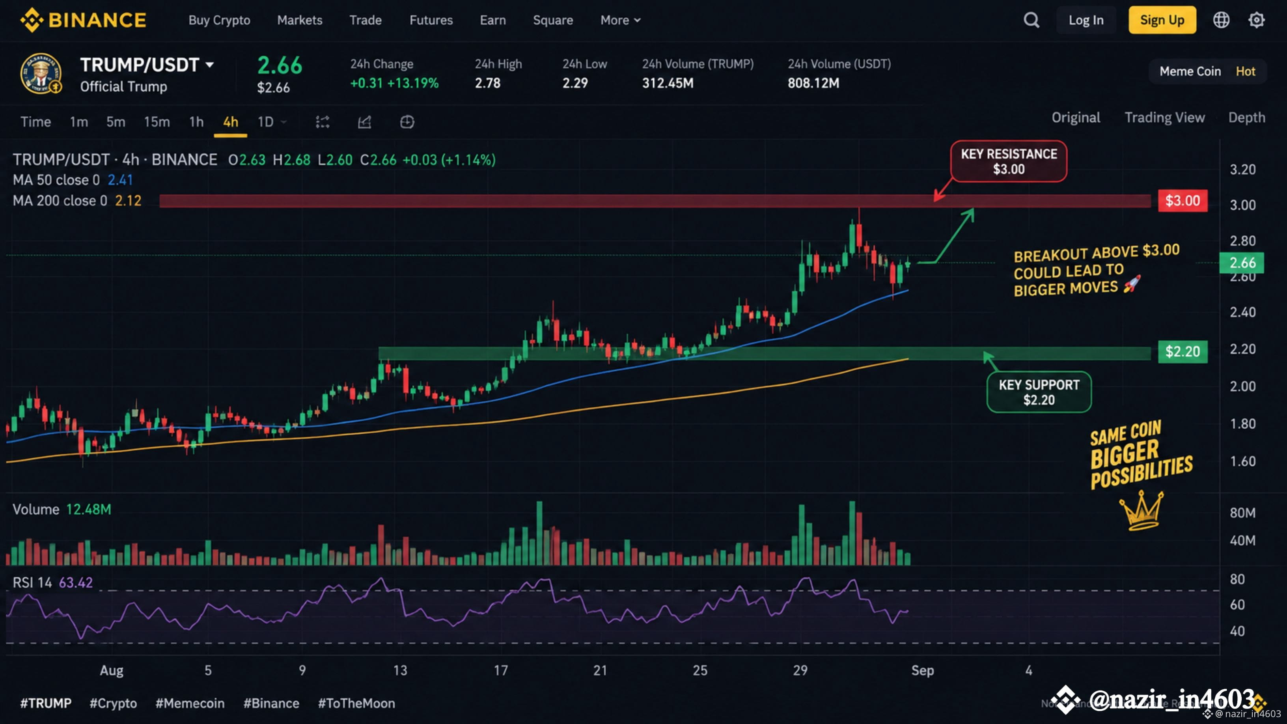This screenshot has height=724, width=1287.
Task: Click the Volume 12.48M indicator label
Action: pos(62,509)
